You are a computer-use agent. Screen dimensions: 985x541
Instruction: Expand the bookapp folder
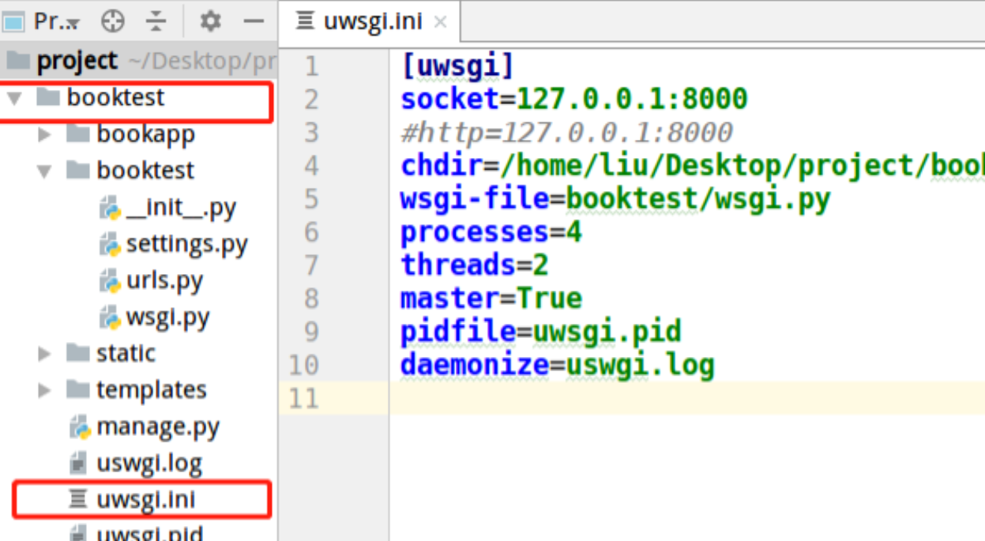tap(45, 135)
